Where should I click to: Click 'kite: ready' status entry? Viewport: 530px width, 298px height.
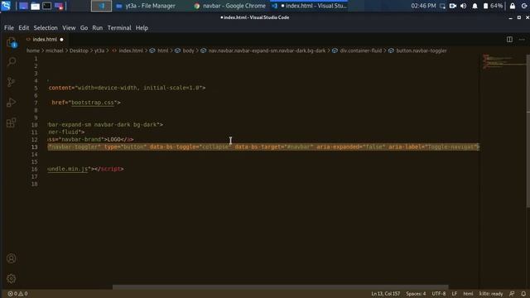pyautogui.click(x=491, y=294)
